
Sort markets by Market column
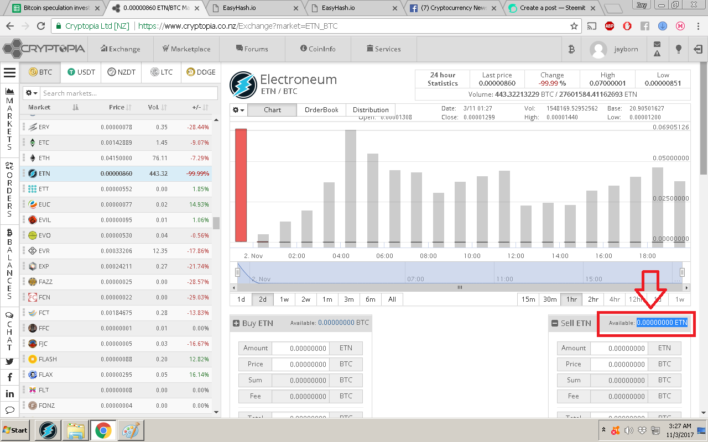(53, 107)
